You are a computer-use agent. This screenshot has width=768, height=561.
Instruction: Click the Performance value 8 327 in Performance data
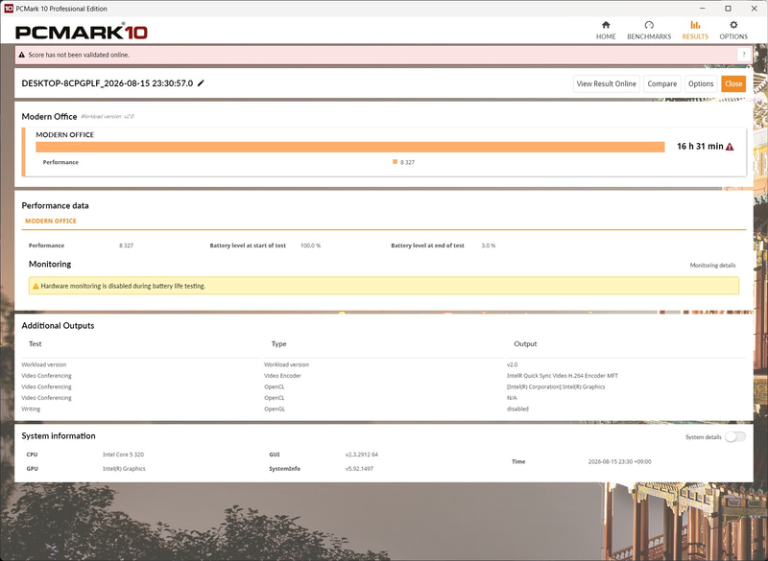[x=127, y=245]
